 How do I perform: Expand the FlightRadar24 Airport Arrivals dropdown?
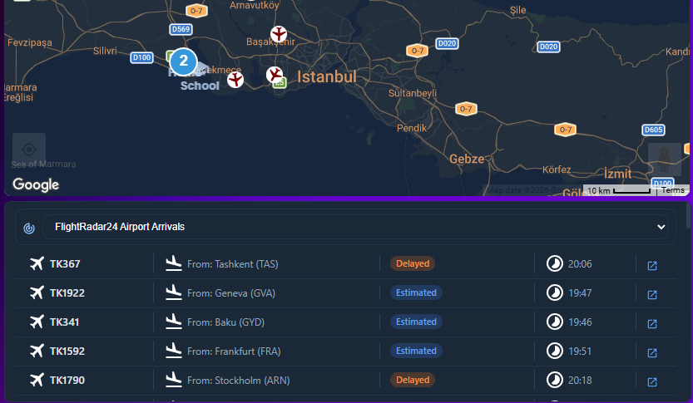click(355, 227)
